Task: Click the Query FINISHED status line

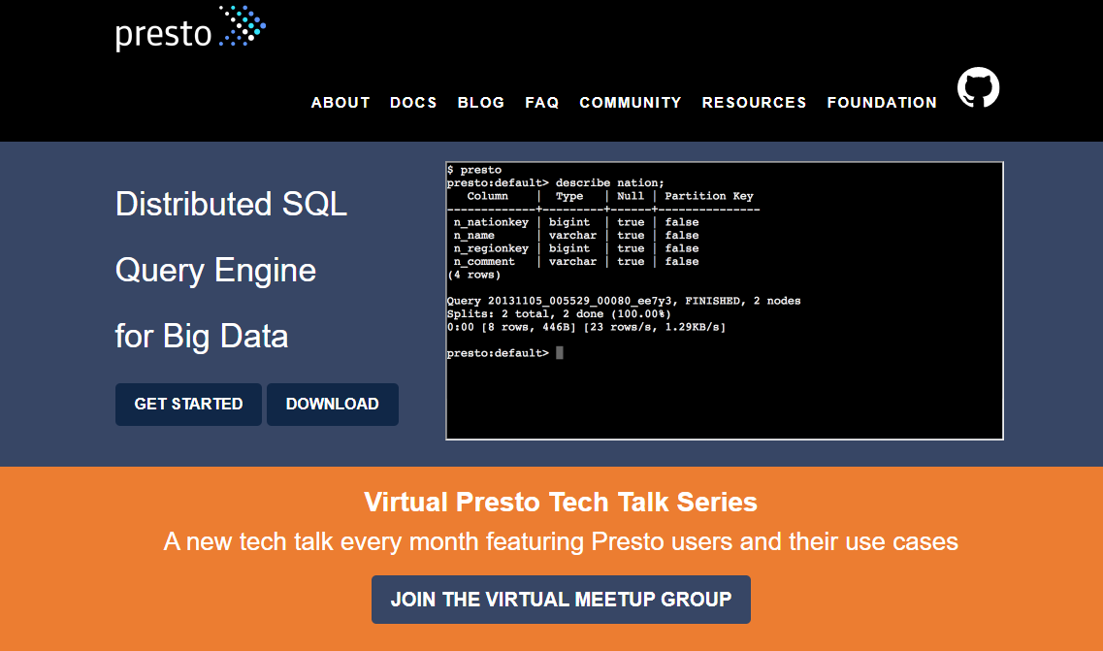Action: click(x=623, y=301)
